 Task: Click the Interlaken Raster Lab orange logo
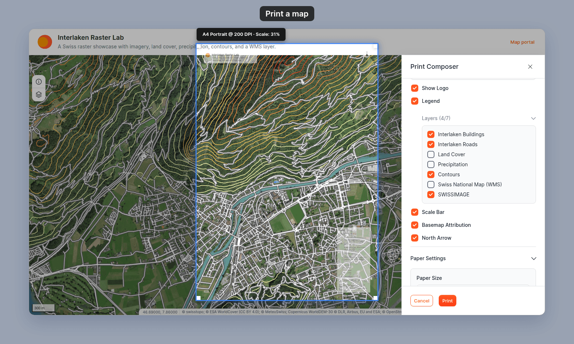[x=45, y=42]
